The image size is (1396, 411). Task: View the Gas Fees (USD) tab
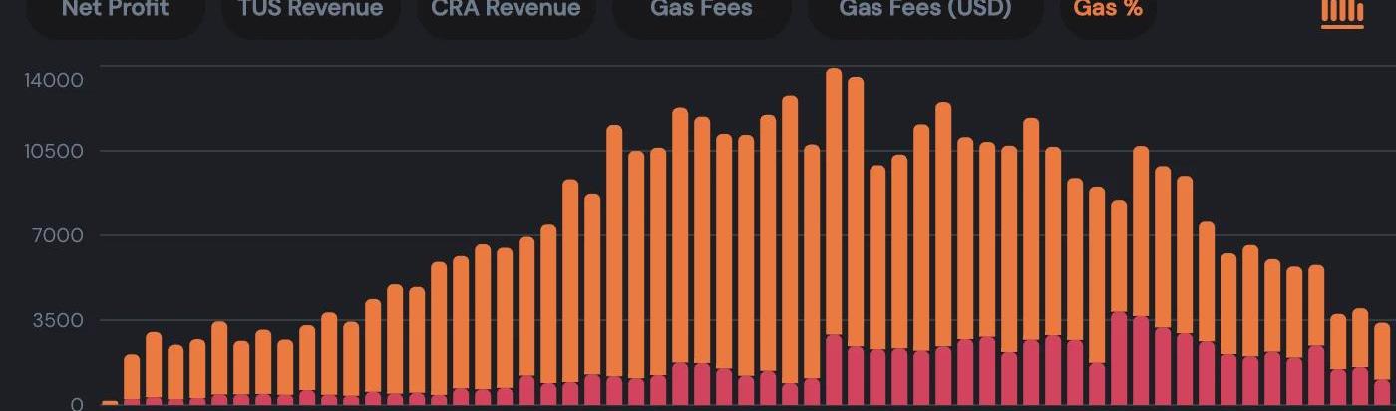point(924,10)
